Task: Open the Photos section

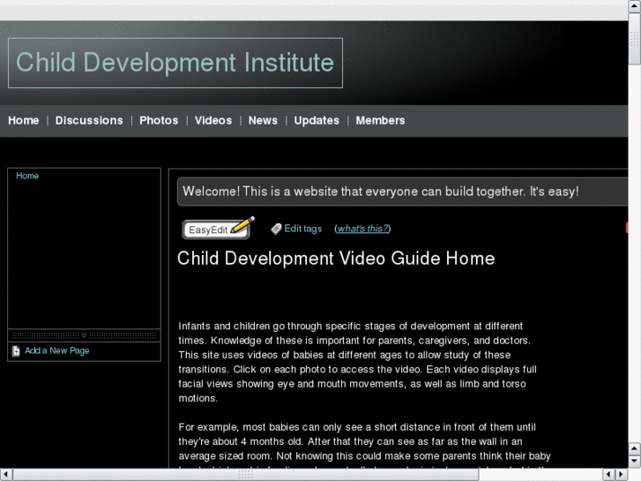Action: pyautogui.click(x=159, y=120)
